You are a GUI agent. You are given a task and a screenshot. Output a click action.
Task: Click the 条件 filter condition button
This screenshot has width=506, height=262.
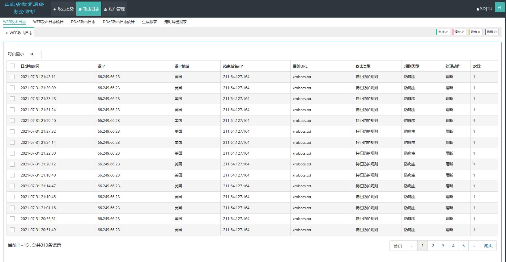(x=443, y=32)
